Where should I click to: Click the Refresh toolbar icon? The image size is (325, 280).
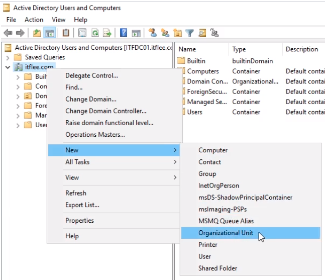coord(94,33)
